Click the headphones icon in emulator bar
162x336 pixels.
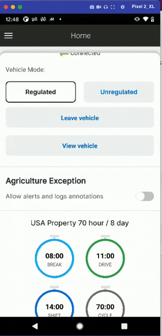pos(106,7)
